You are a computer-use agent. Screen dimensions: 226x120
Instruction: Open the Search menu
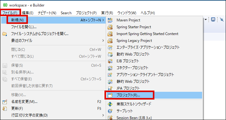[x=66, y=13]
